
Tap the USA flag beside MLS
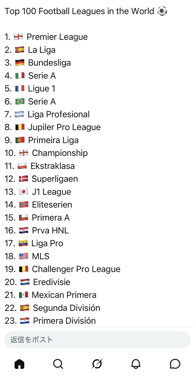pos(23,256)
